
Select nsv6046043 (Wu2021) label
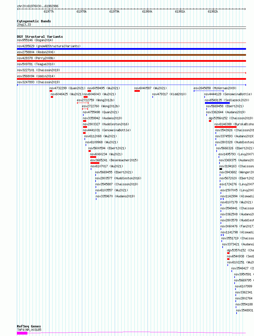coord(100,94)
